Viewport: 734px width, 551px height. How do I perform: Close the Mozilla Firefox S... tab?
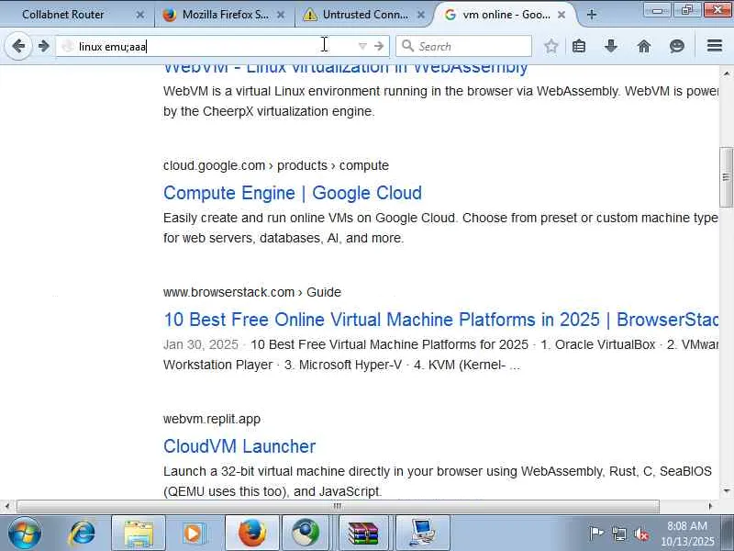281,15
